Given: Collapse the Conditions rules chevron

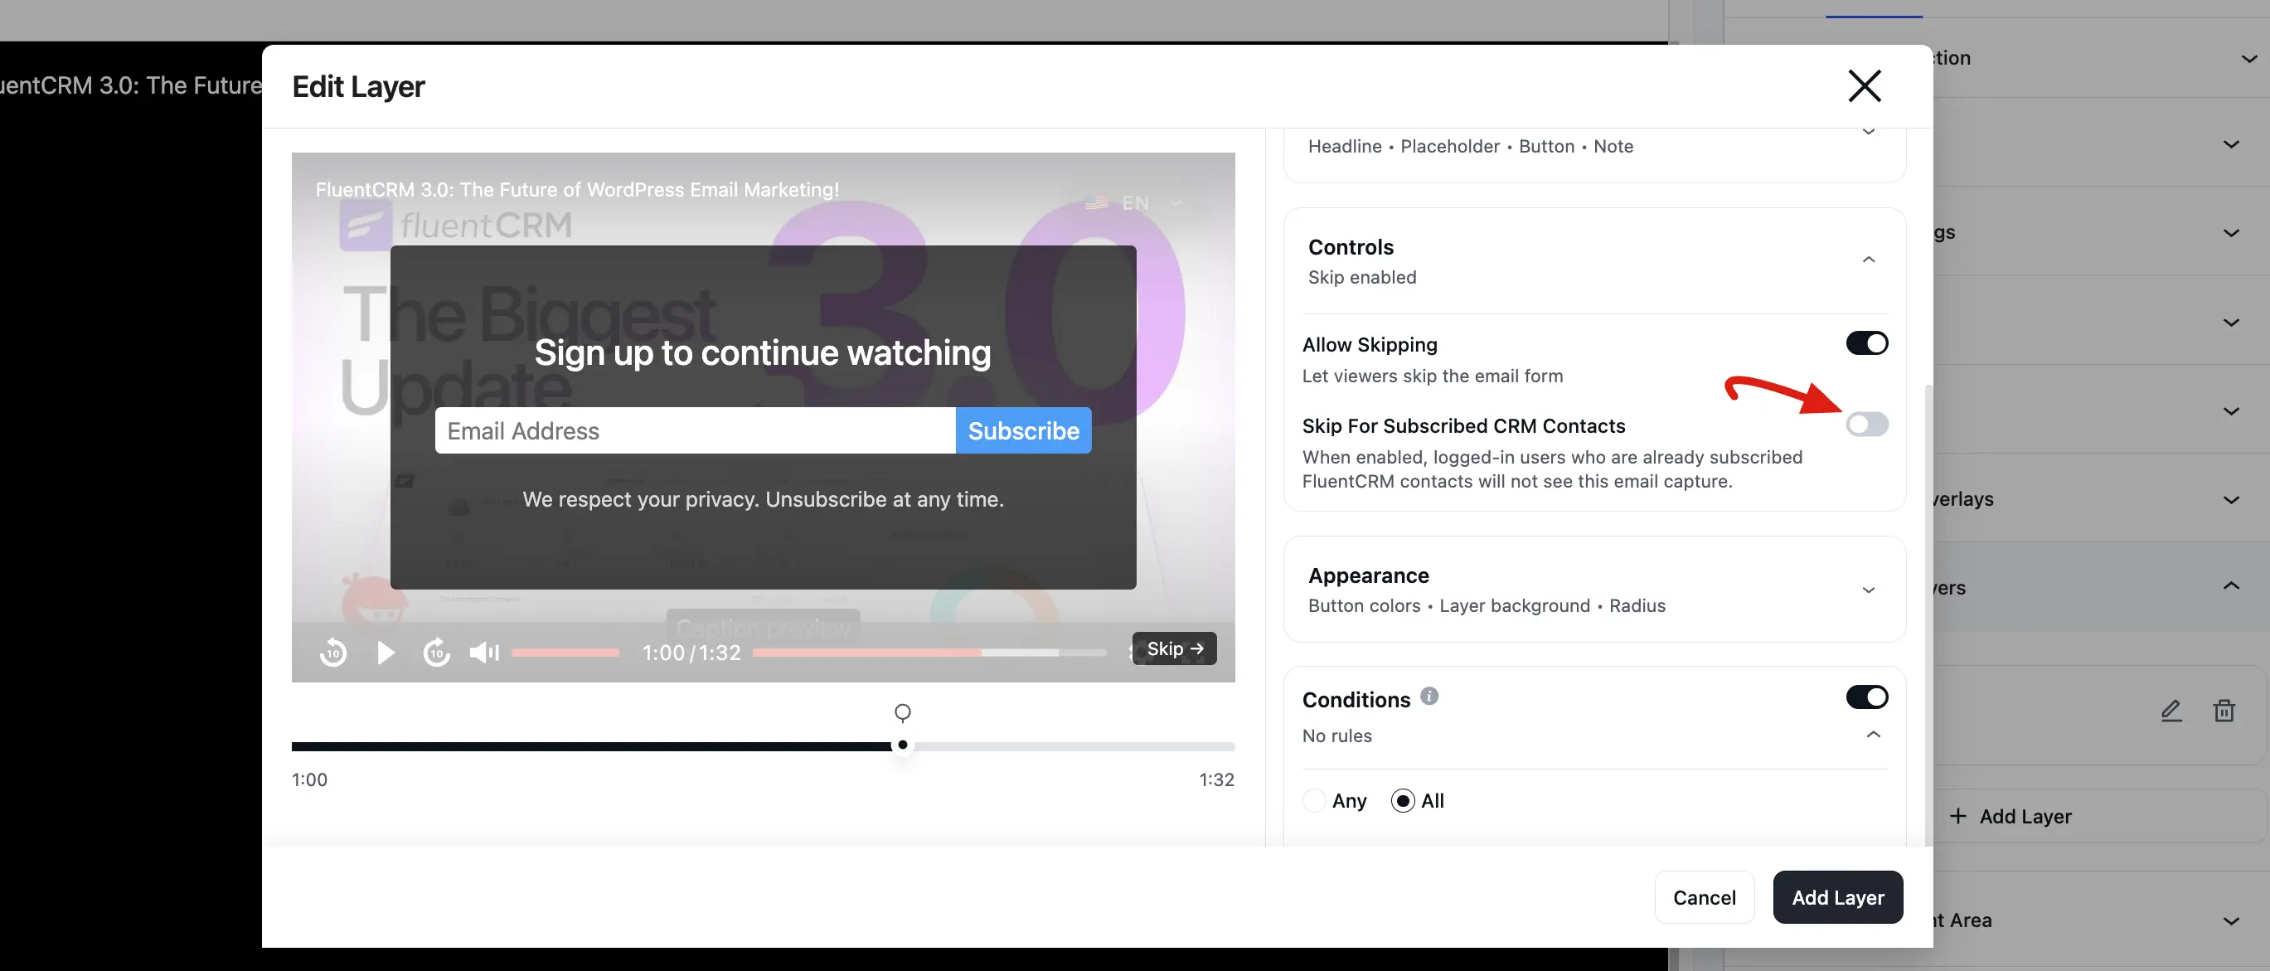Looking at the screenshot, I should point(1873,734).
